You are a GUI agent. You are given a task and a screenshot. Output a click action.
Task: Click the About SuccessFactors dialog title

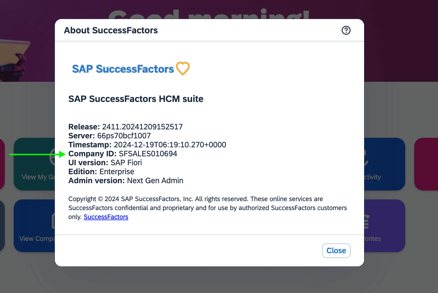coord(111,30)
